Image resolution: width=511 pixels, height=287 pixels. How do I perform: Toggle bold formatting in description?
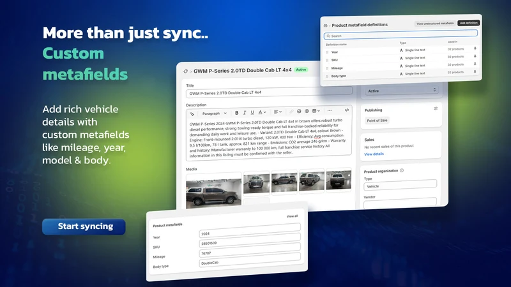pos(236,113)
